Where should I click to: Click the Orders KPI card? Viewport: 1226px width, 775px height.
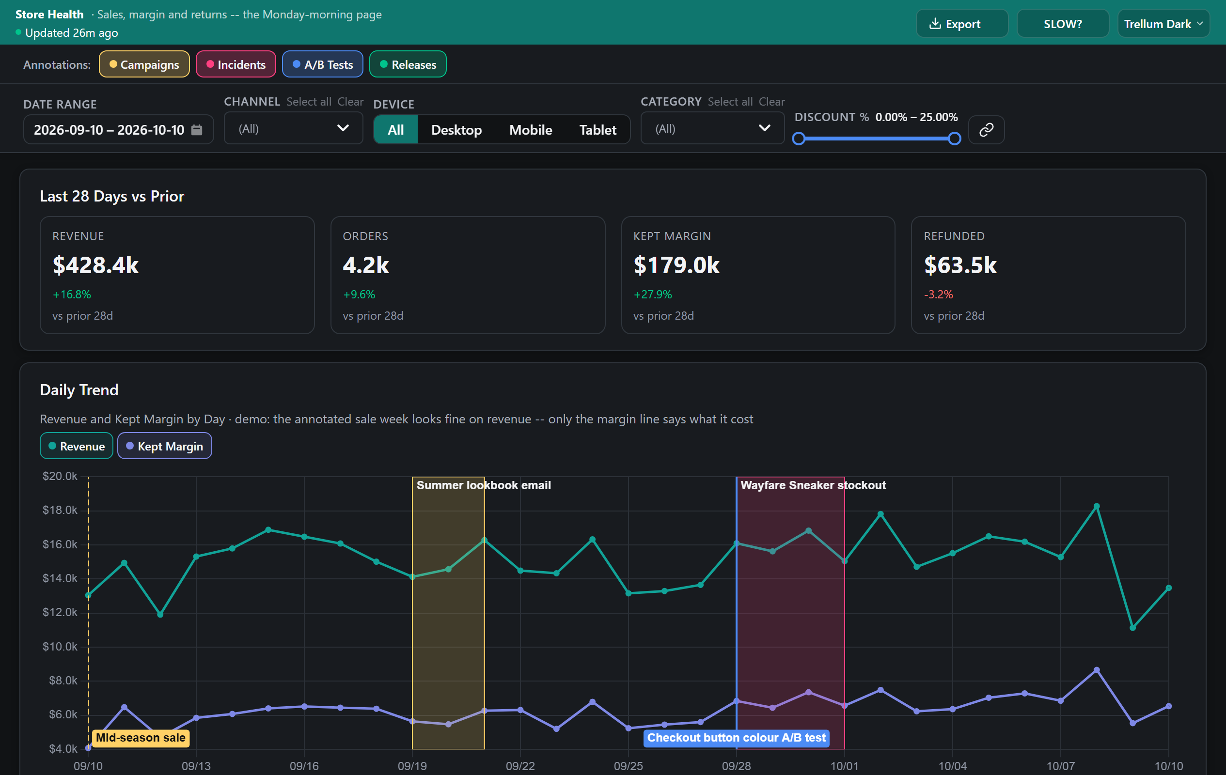(x=468, y=275)
